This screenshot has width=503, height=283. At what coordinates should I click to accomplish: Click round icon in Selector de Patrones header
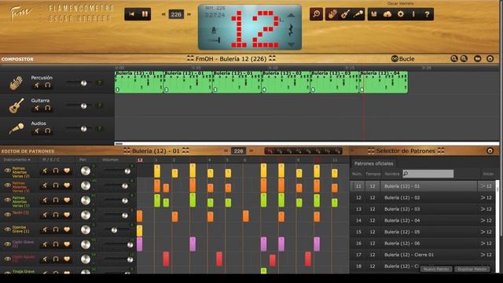click(490, 151)
